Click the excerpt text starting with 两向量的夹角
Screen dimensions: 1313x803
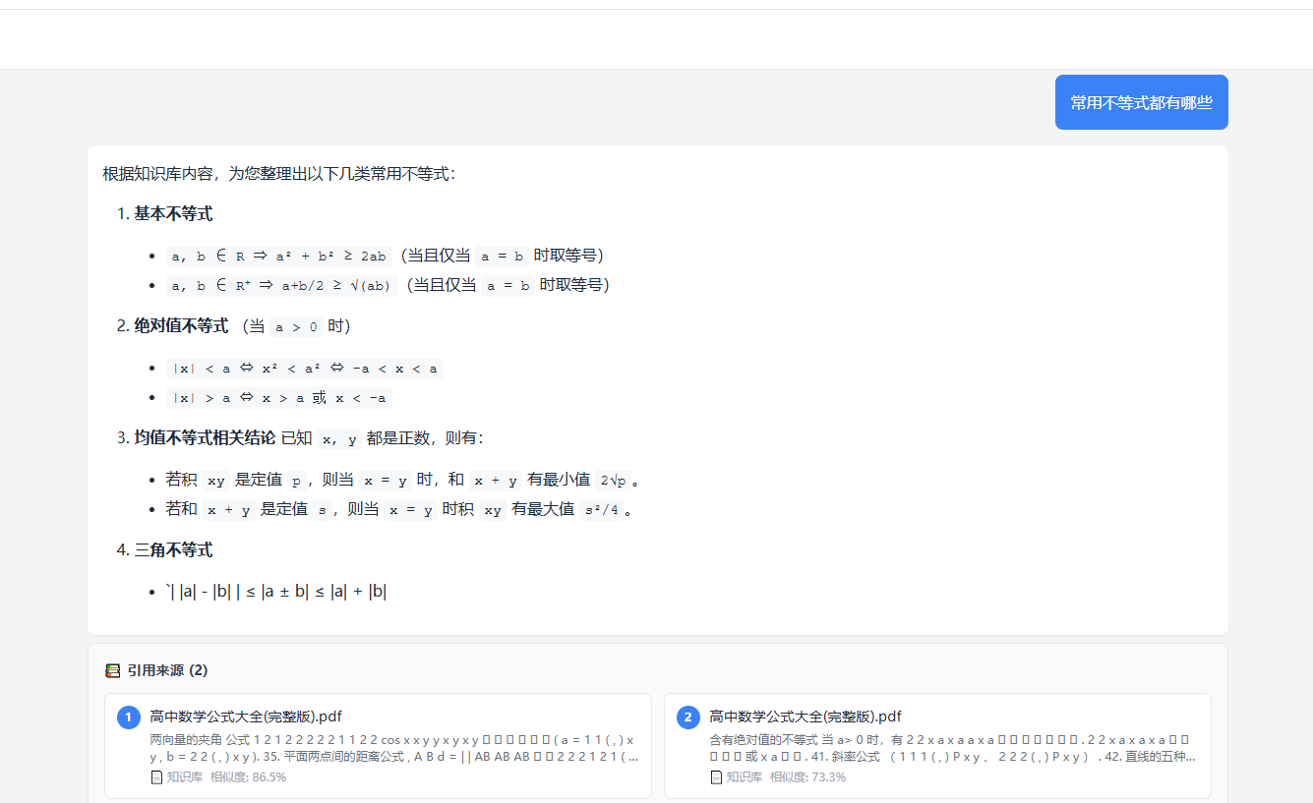(393, 748)
